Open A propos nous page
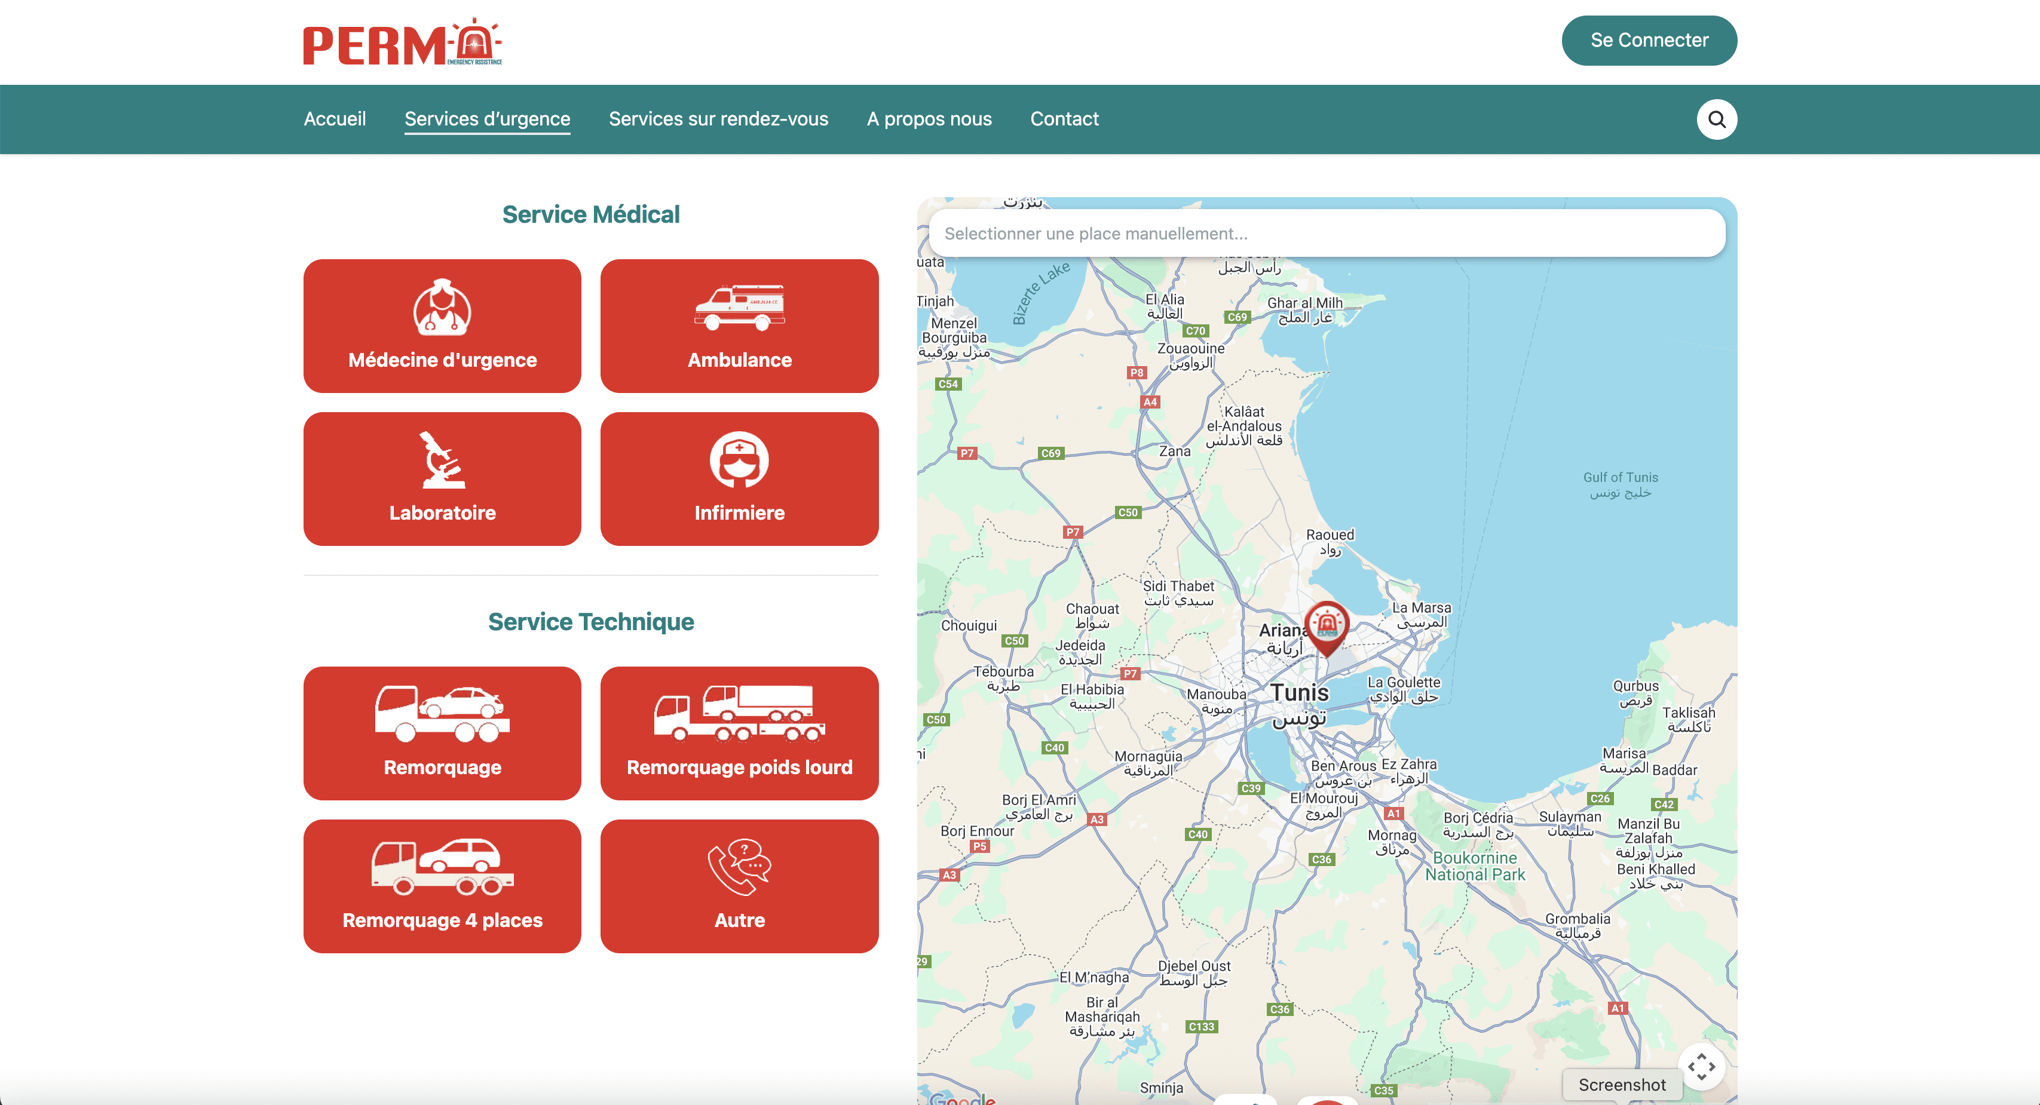Image resolution: width=2040 pixels, height=1105 pixels. coord(929,119)
